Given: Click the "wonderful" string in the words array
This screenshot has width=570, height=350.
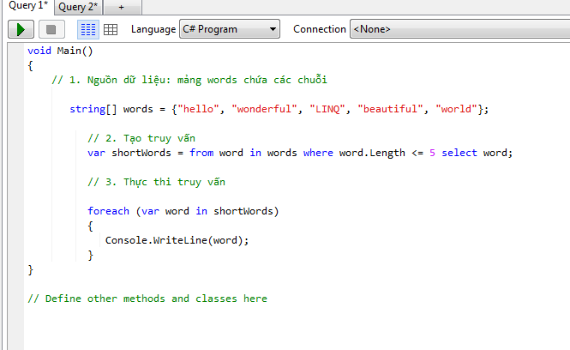Looking at the screenshot, I should click(264, 109).
